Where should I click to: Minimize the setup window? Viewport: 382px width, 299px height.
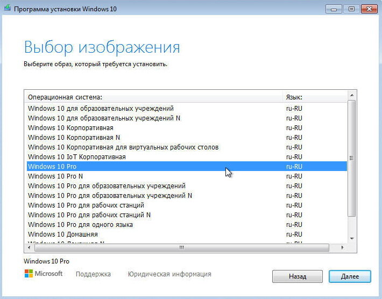pos(334,9)
